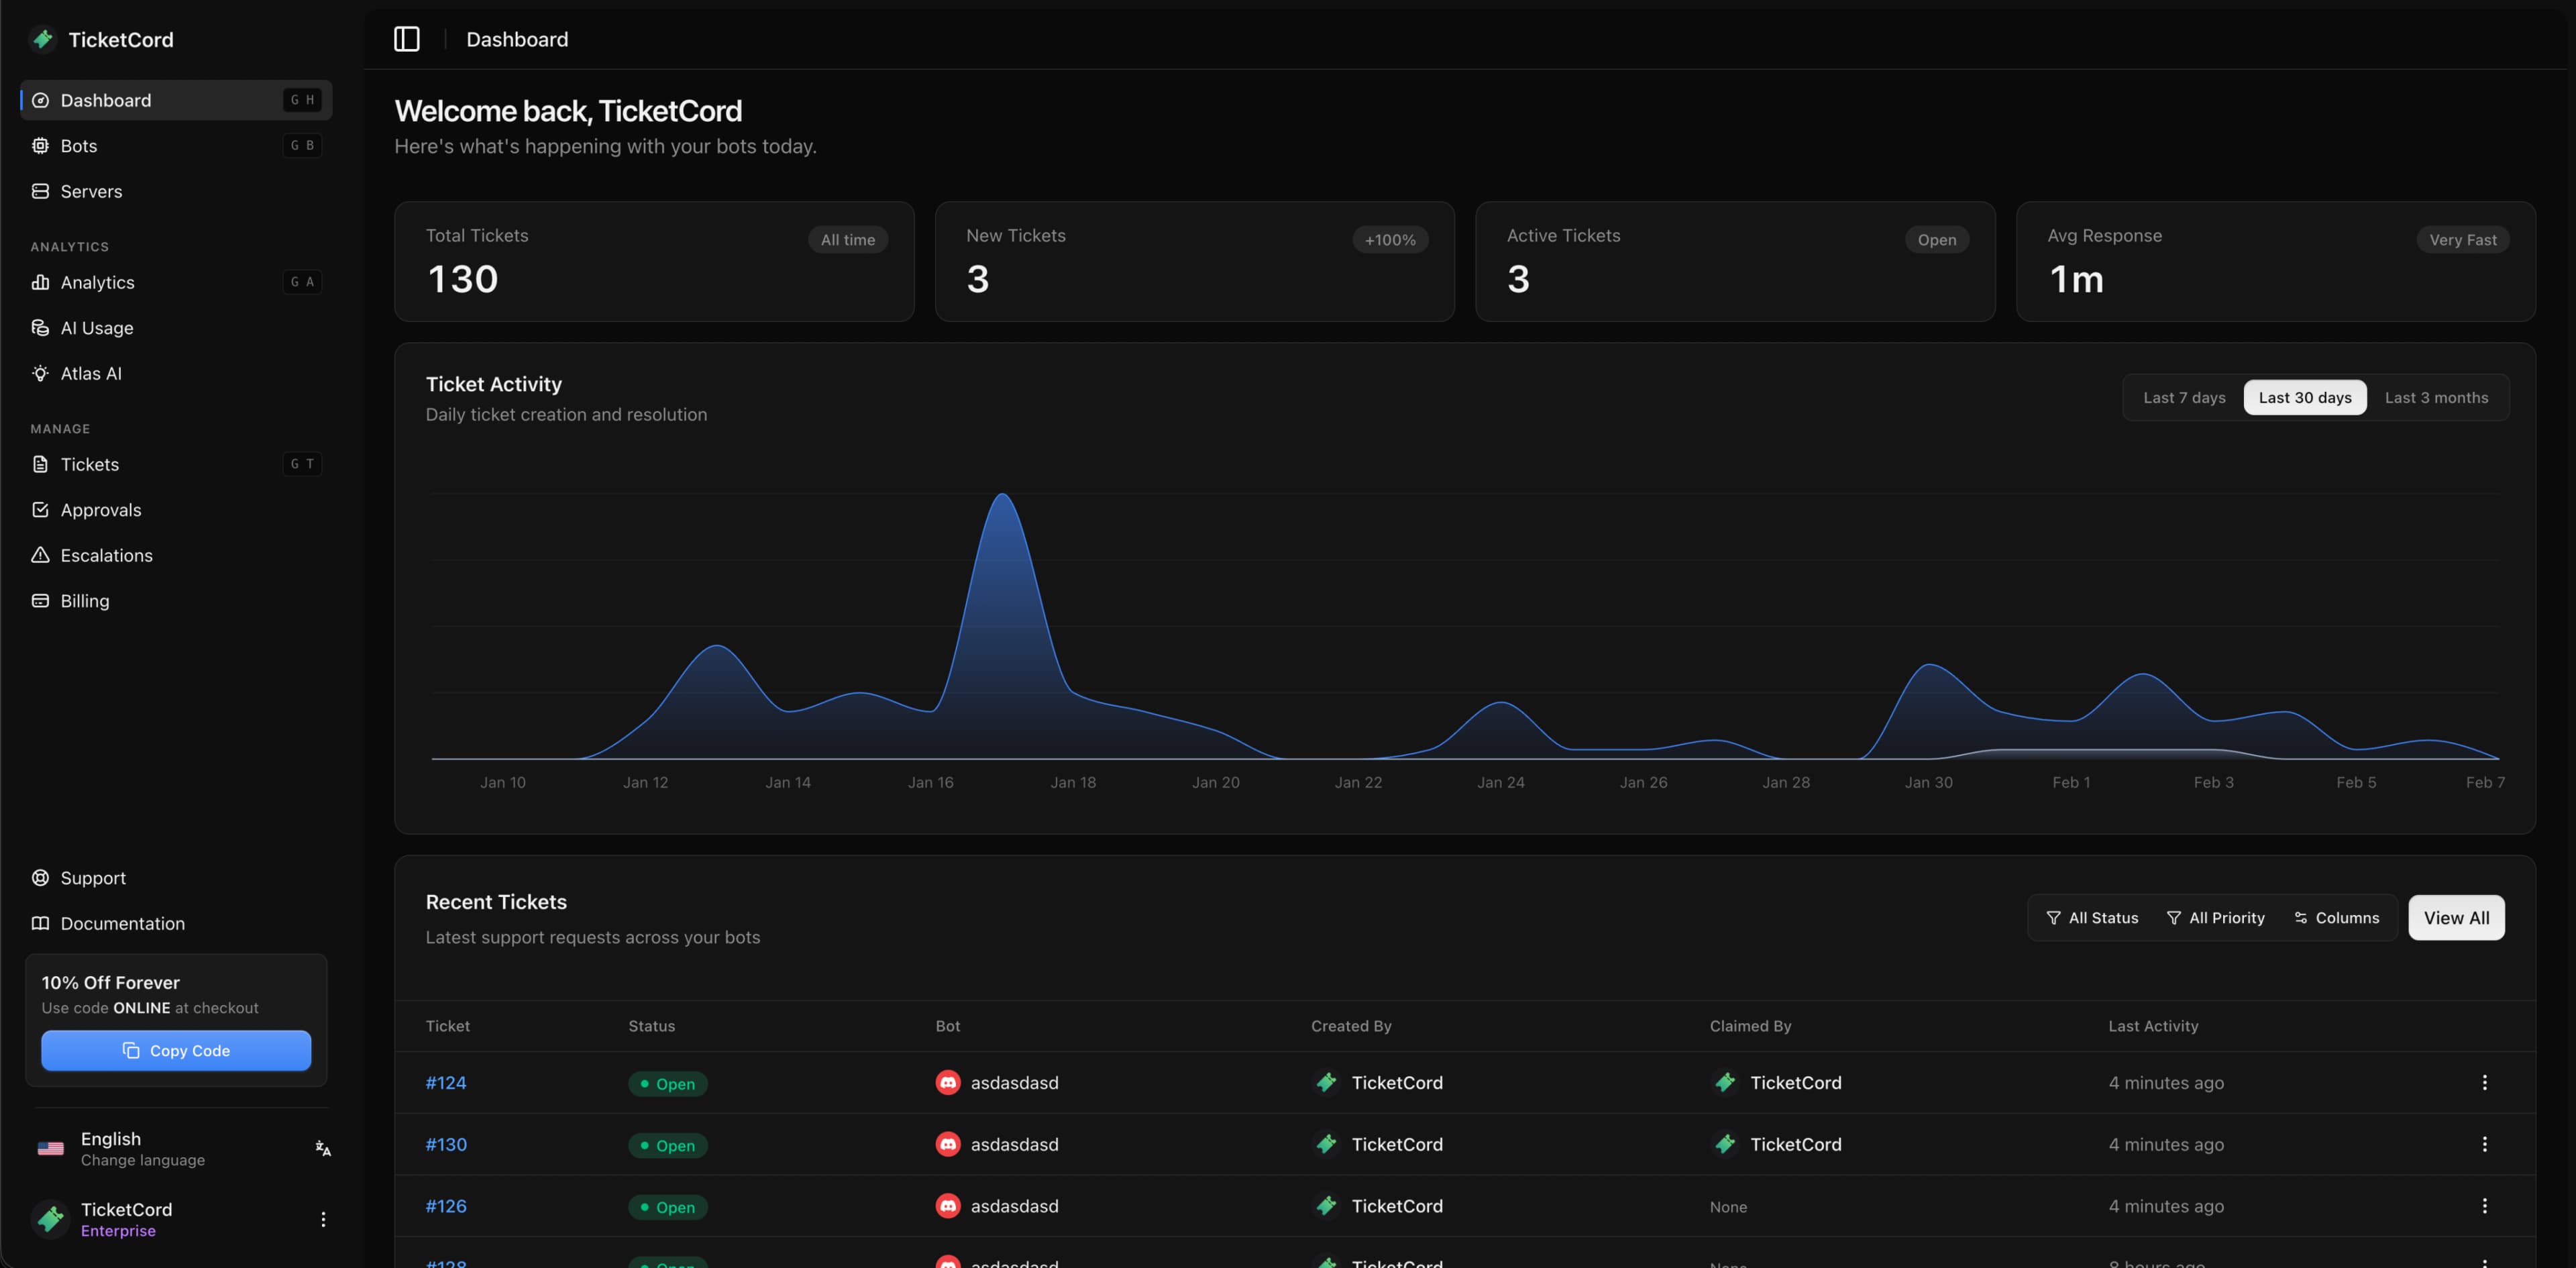
Task: Open the Escalations warning icon
Action: [40, 555]
